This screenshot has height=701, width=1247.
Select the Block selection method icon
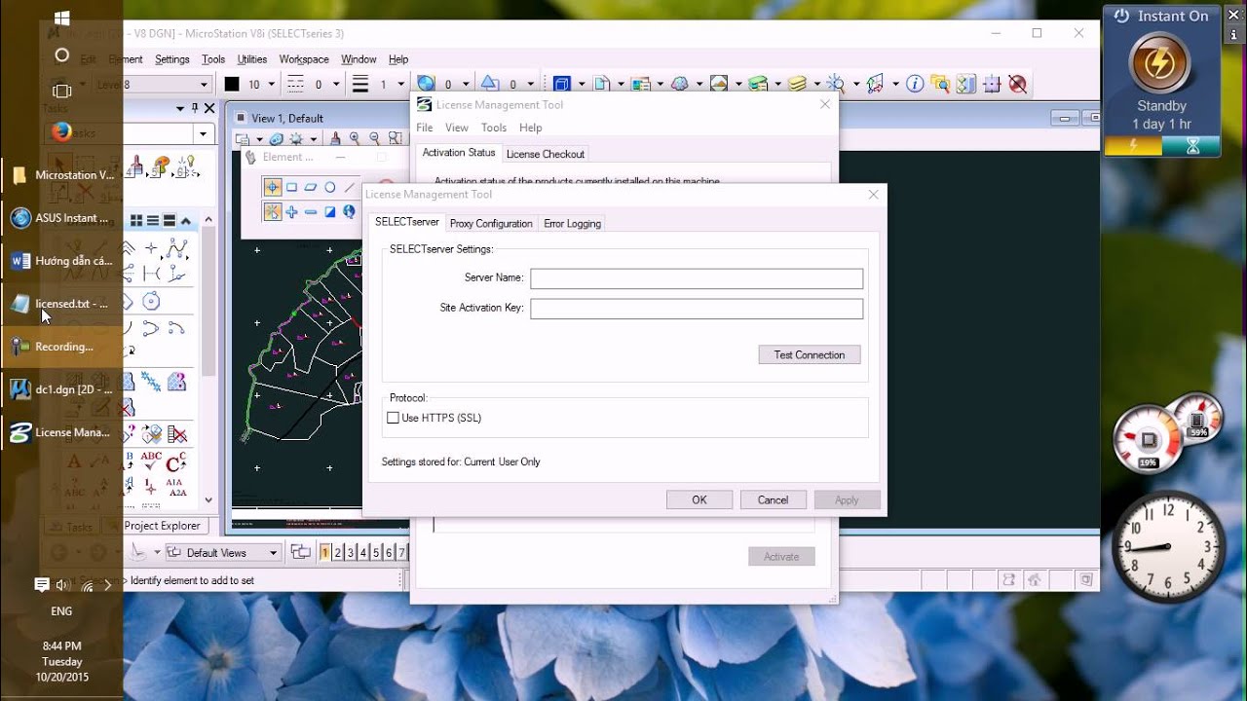pyautogui.click(x=291, y=187)
